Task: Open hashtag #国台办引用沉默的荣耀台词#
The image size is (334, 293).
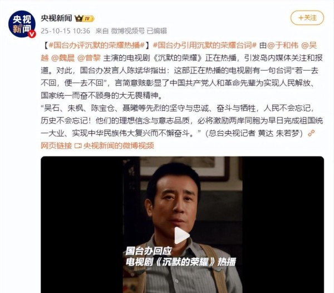Action: (205, 45)
